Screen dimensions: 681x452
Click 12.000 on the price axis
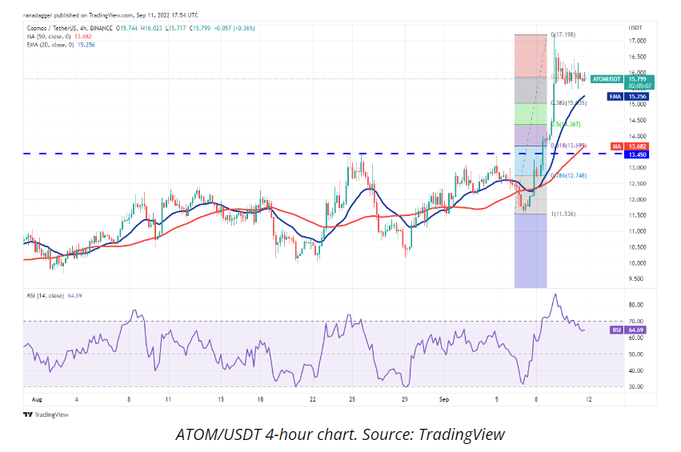637,200
